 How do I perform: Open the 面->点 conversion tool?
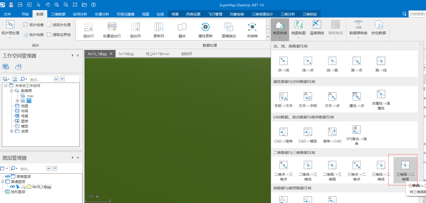point(356,64)
